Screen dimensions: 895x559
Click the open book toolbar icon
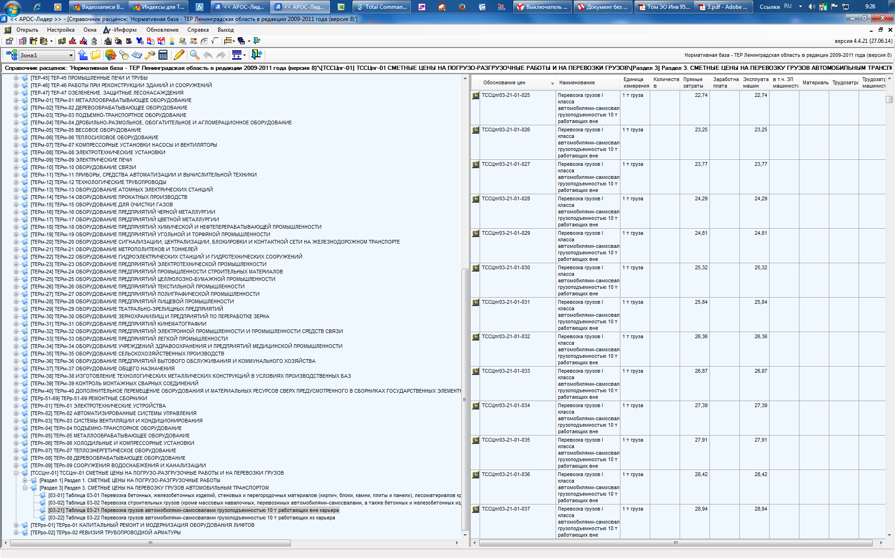[137, 55]
